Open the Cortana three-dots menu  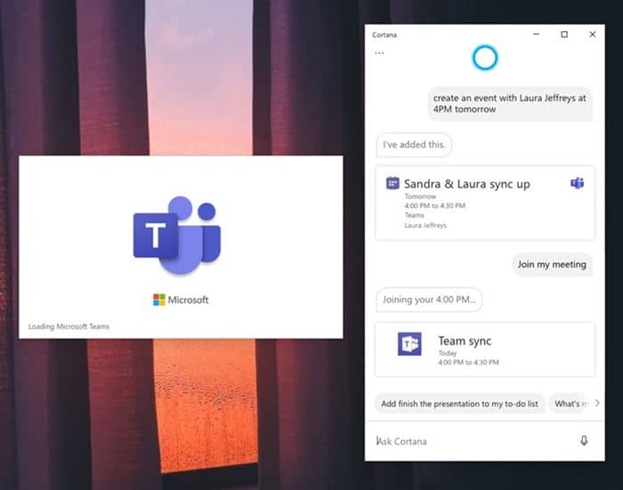click(x=379, y=52)
